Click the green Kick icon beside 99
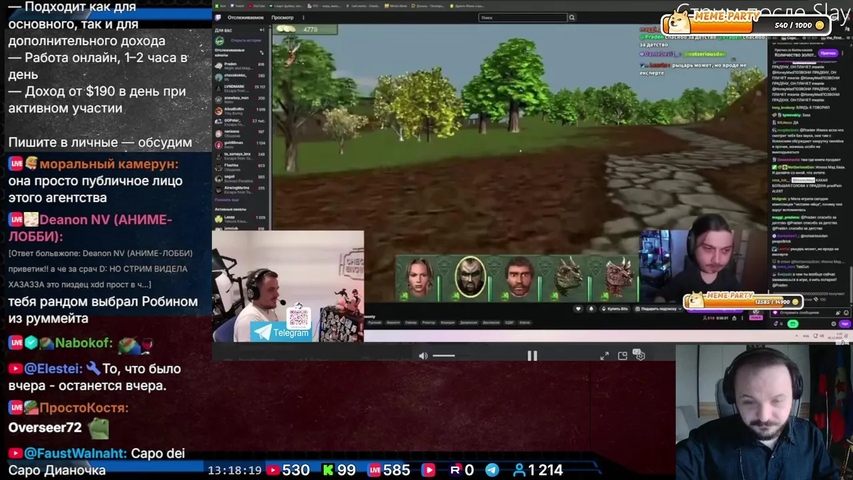 click(x=328, y=470)
